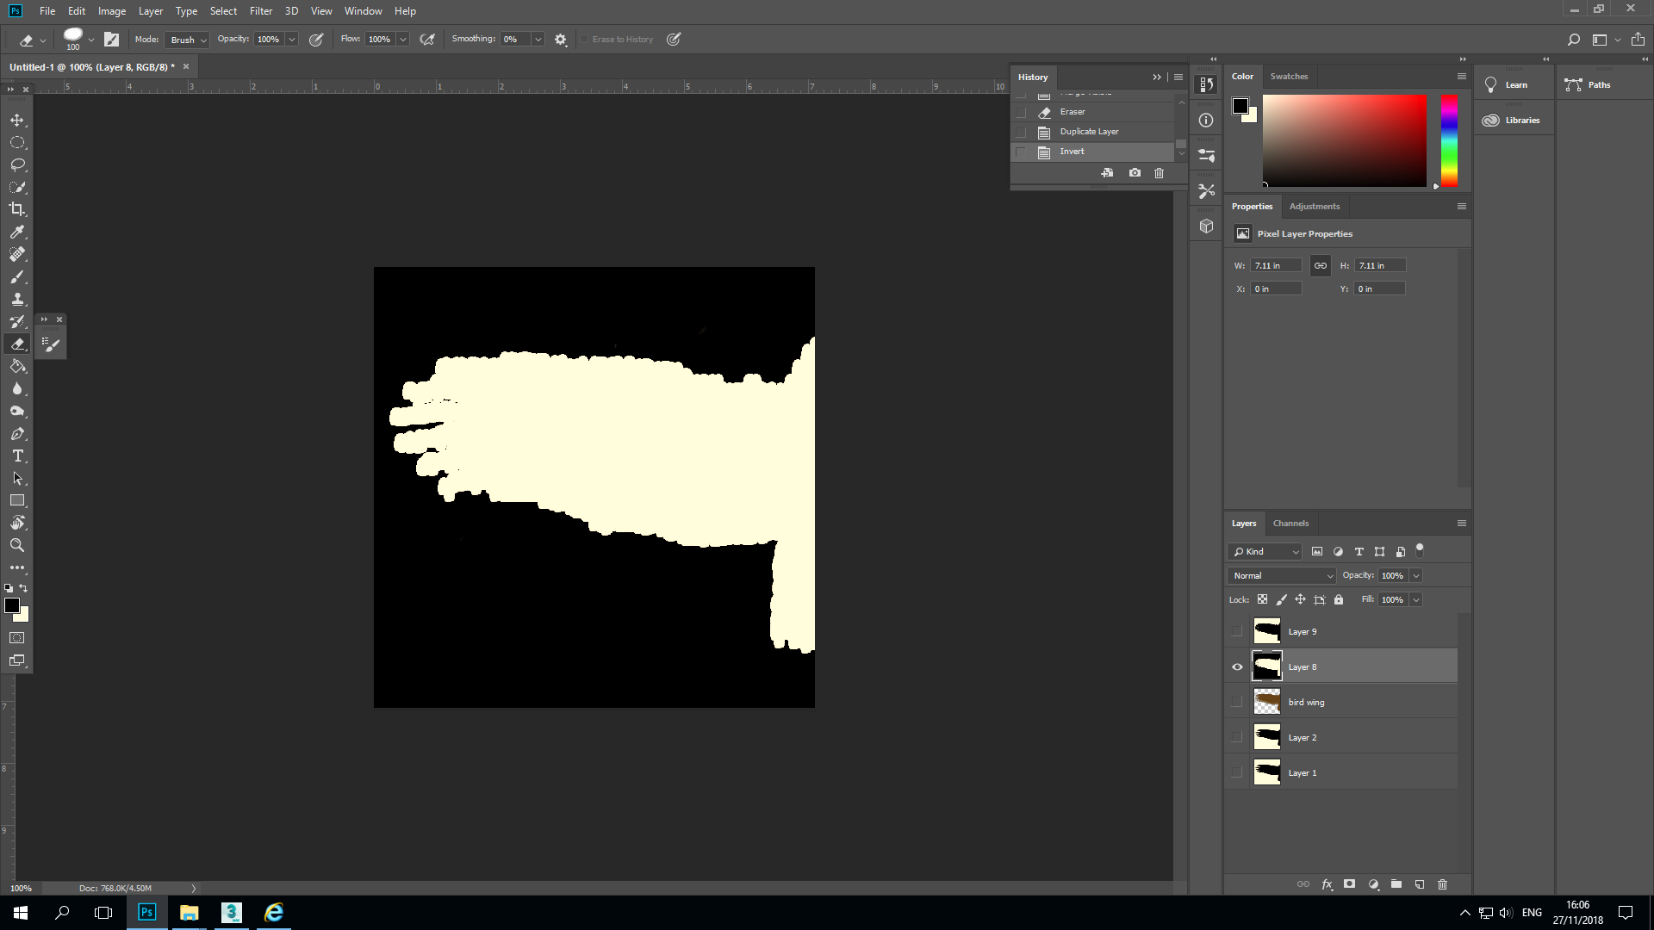Screen dimensions: 1654x930
Task: Open the eraser Mode dropdown
Action: tap(189, 40)
